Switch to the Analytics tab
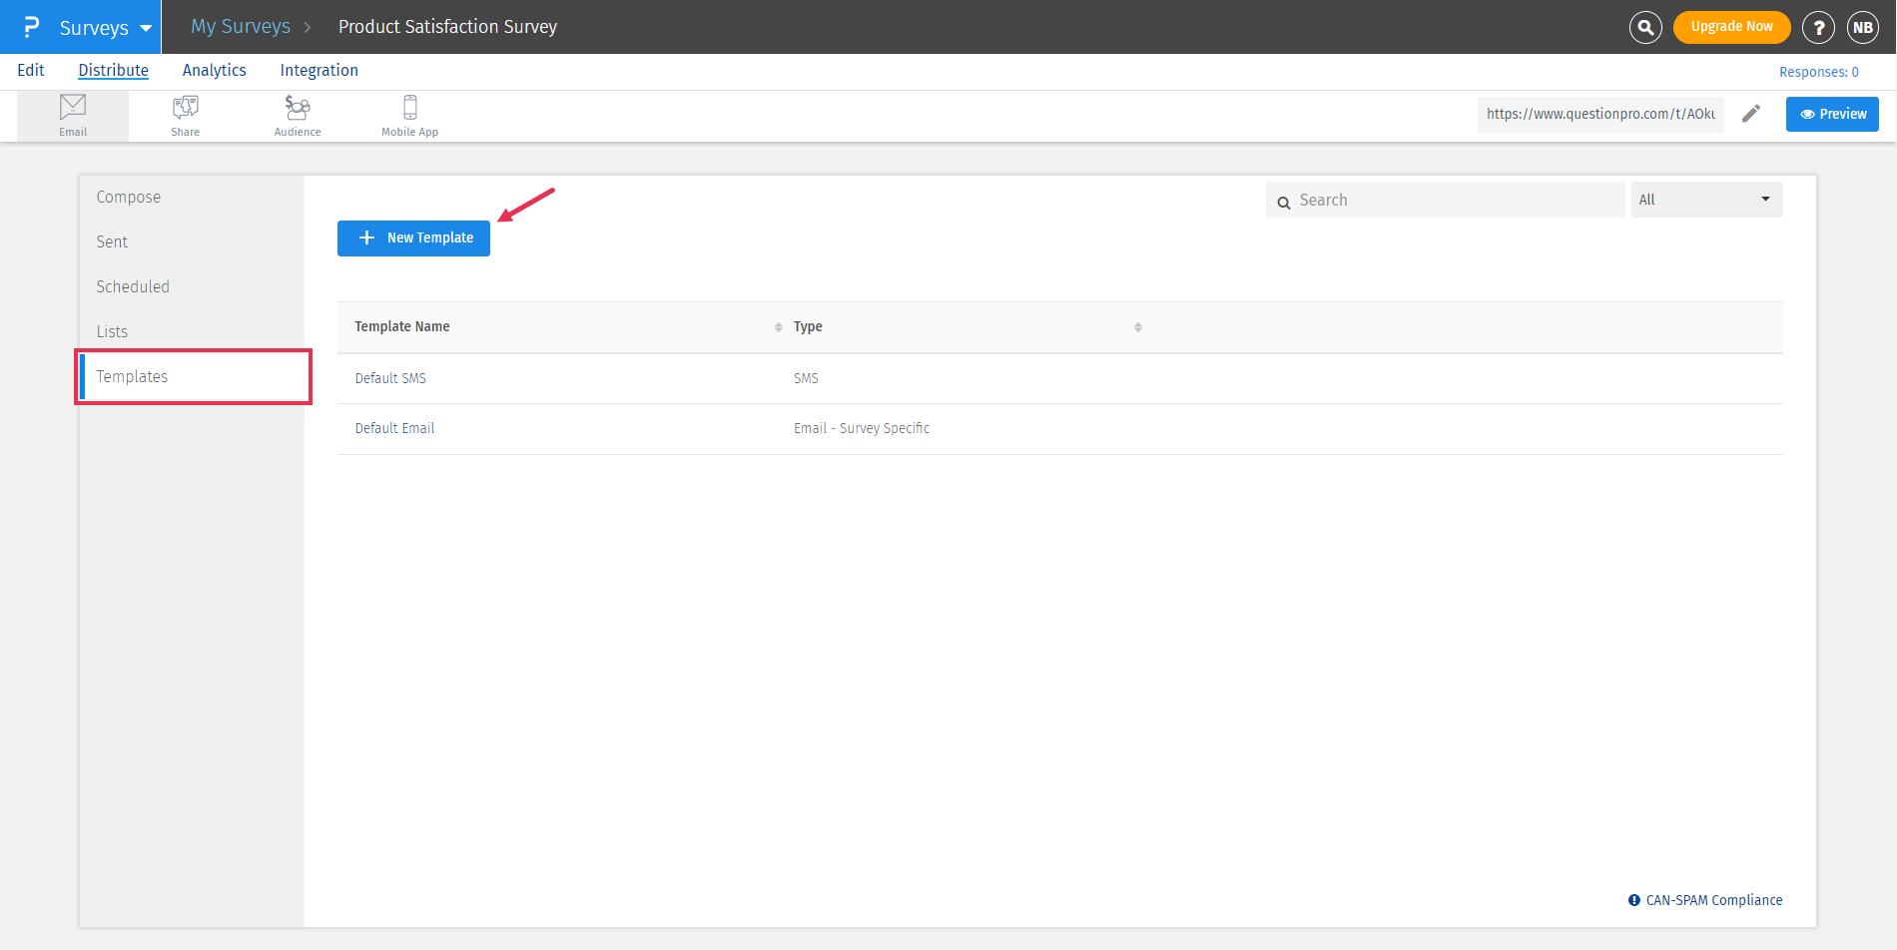Viewport: 1897px width, 950px height. click(x=215, y=70)
